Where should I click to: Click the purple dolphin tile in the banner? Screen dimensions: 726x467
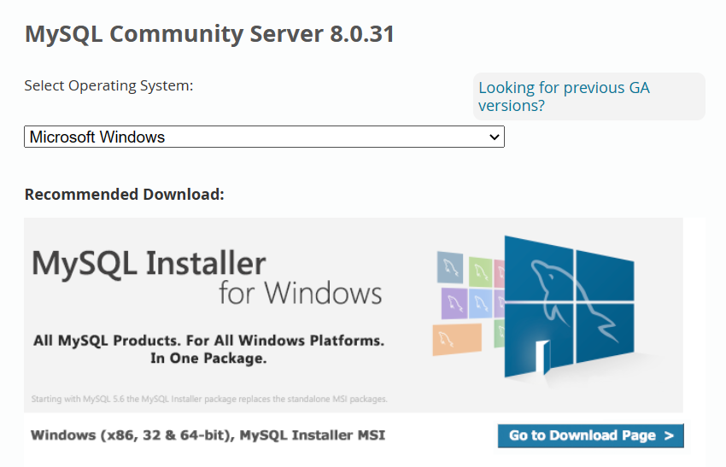point(454,304)
